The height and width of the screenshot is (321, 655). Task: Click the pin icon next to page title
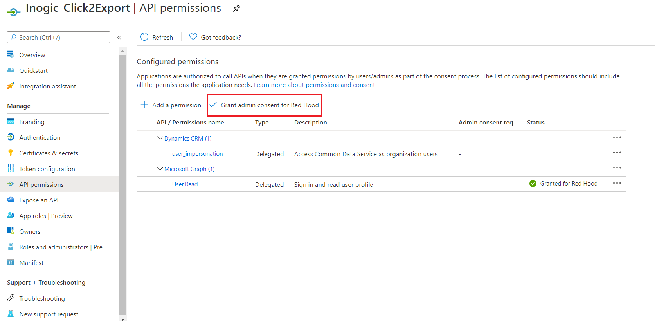pyautogui.click(x=237, y=8)
